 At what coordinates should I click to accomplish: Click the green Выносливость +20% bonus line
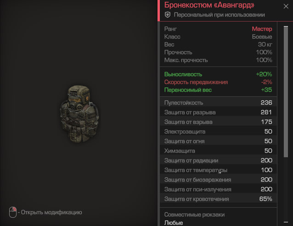click(x=218, y=74)
